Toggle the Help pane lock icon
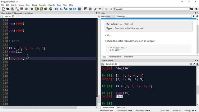Image resolution: width=199 pixels, height=112 pixels. (193, 16)
